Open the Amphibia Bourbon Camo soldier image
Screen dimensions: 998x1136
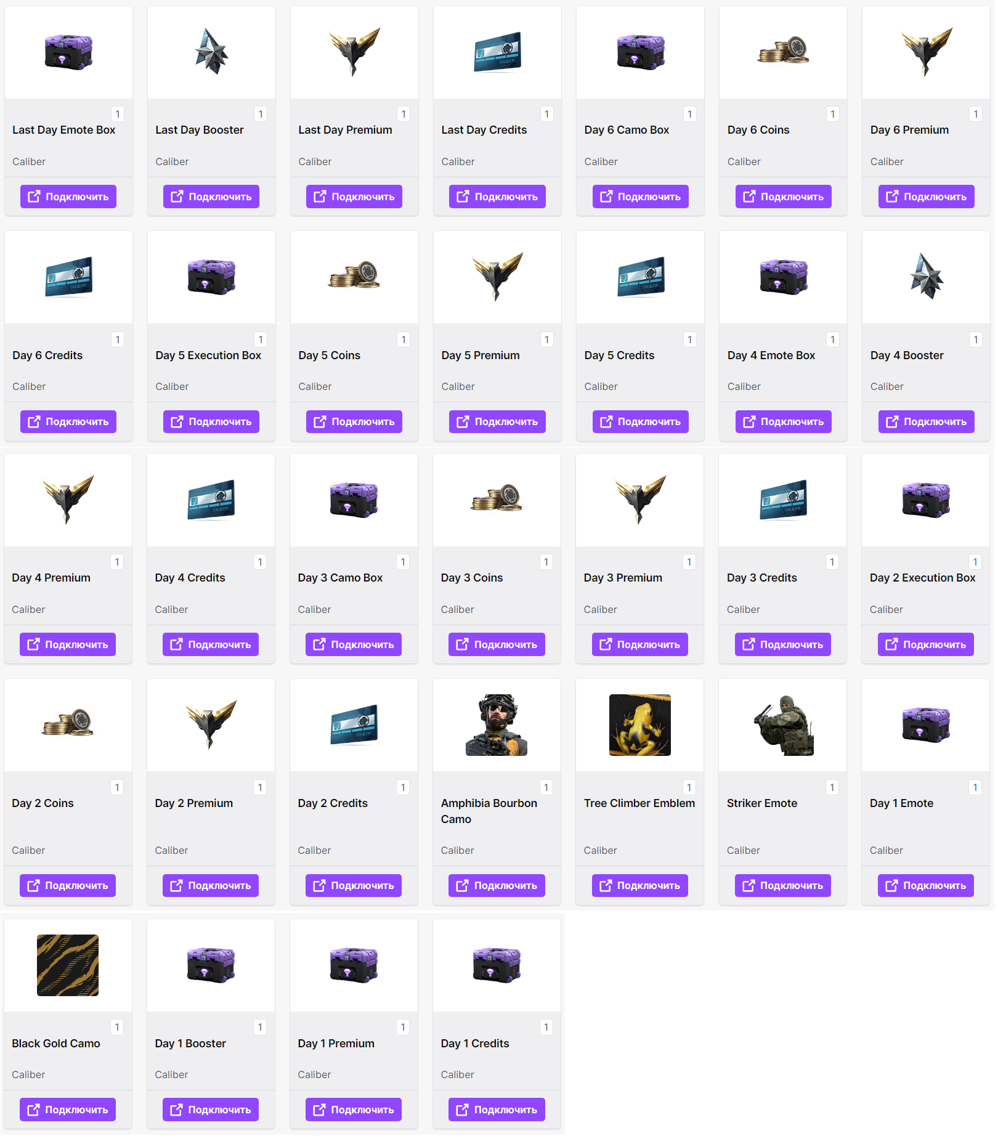tap(497, 725)
